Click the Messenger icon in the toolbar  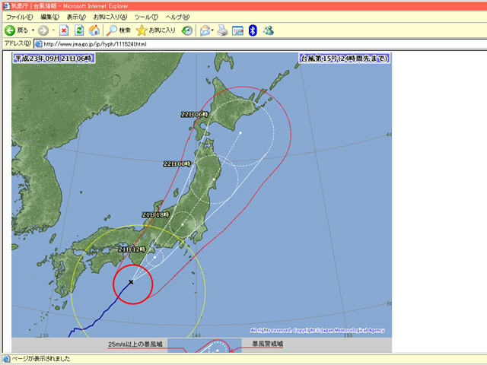[268, 30]
